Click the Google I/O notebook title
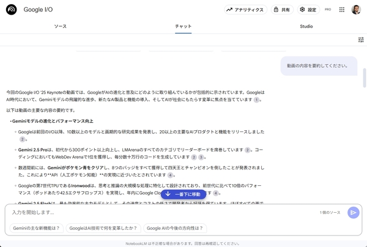The image size is (367, 247). (x=38, y=10)
